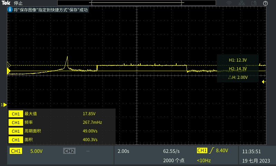Click the blue info icon in the notification
The image size is (276, 166).
pyautogui.click(x=10, y=10)
